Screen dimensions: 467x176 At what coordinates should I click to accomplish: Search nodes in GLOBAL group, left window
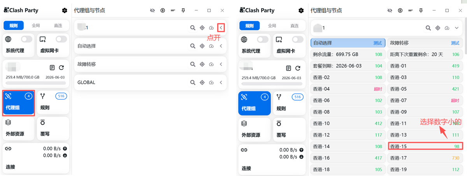pyautogui.click(x=193, y=82)
